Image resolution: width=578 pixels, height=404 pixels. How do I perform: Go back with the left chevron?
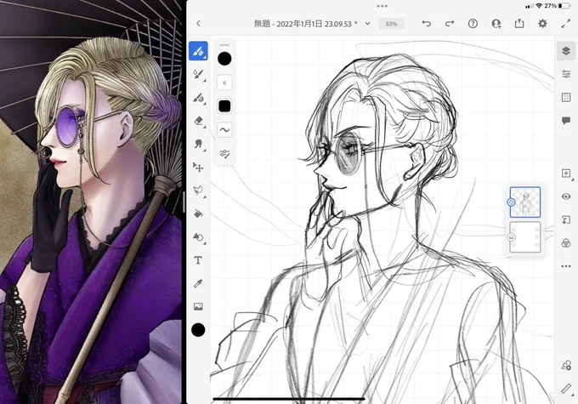click(198, 24)
